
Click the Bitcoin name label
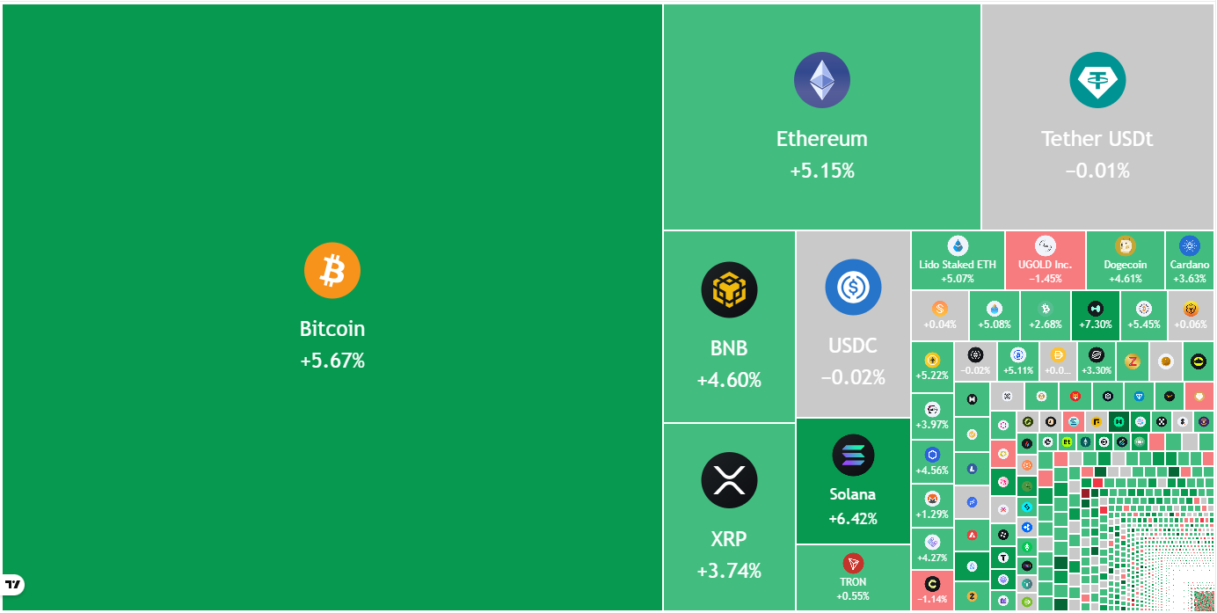coord(332,329)
